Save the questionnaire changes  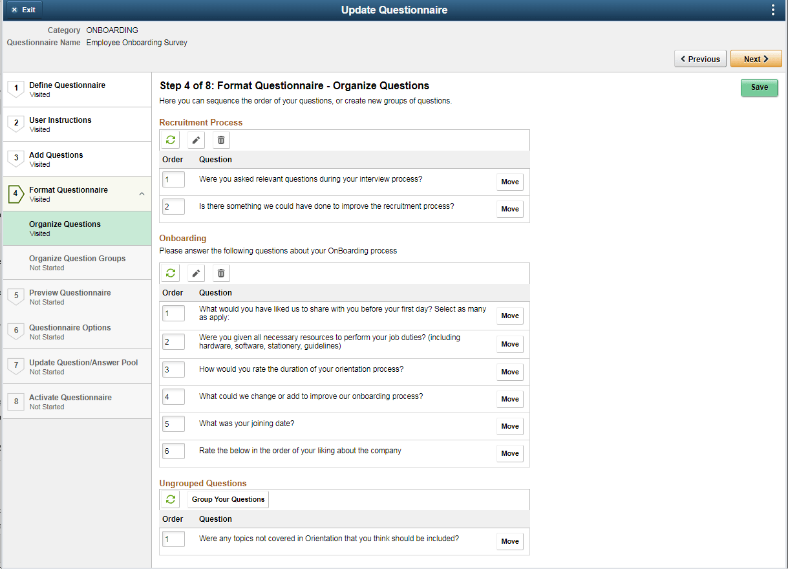759,87
